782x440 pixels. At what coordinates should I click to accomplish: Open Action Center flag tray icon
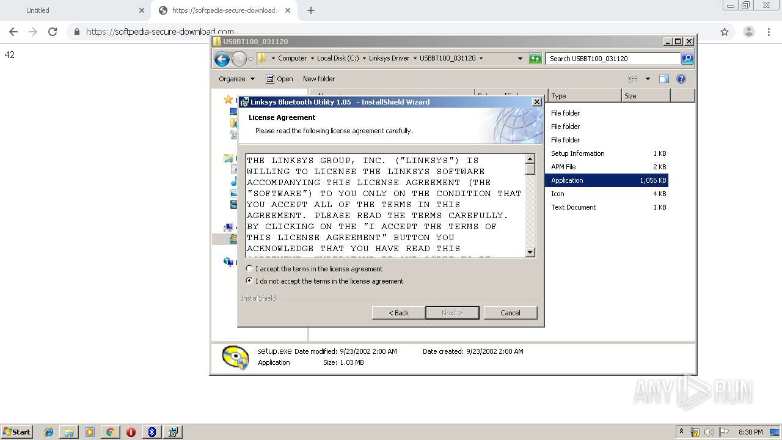coord(724,432)
